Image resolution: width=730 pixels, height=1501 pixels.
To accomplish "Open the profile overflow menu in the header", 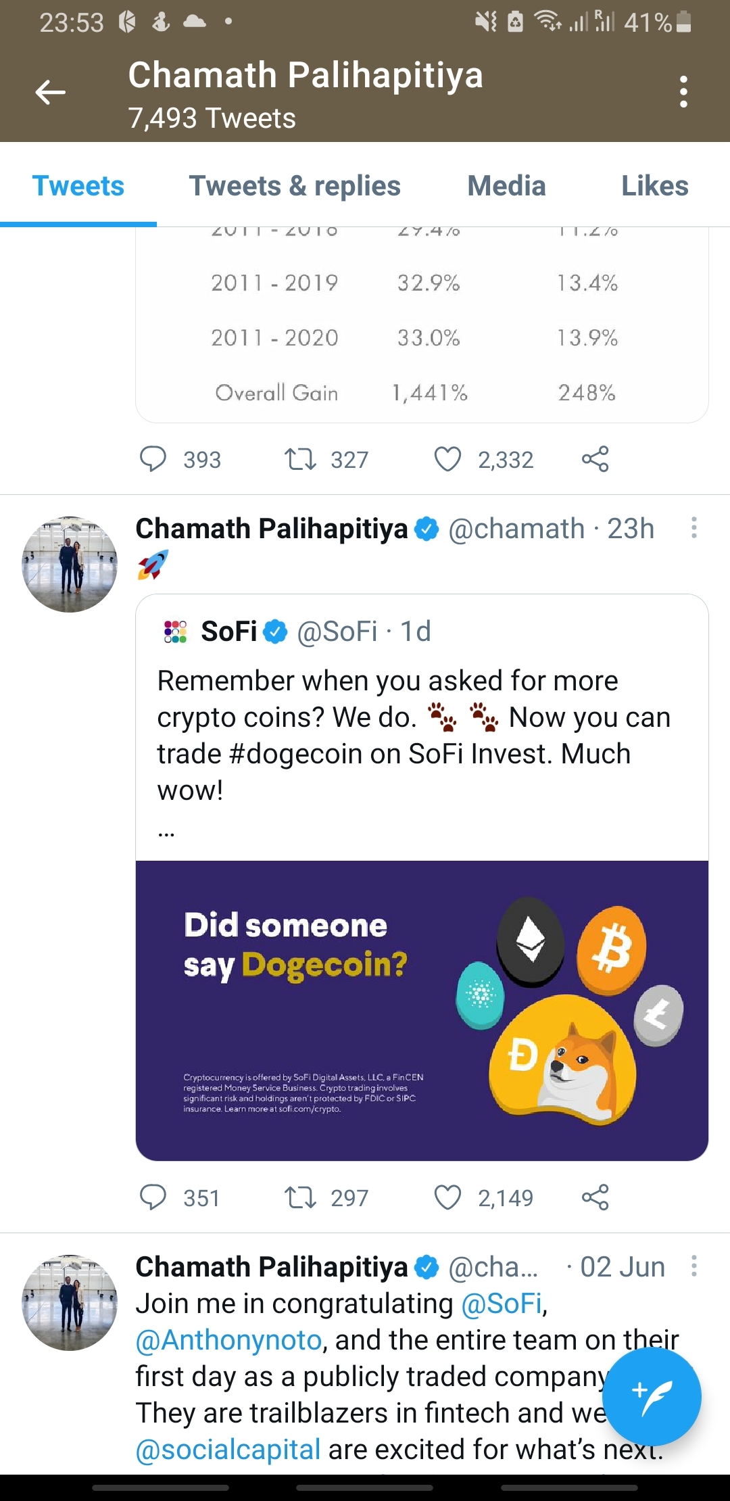I will pyautogui.click(x=683, y=92).
